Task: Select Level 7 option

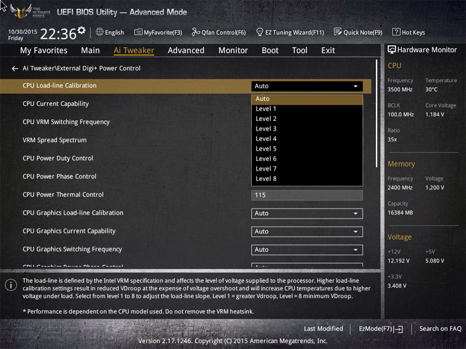Action: pyautogui.click(x=307, y=169)
